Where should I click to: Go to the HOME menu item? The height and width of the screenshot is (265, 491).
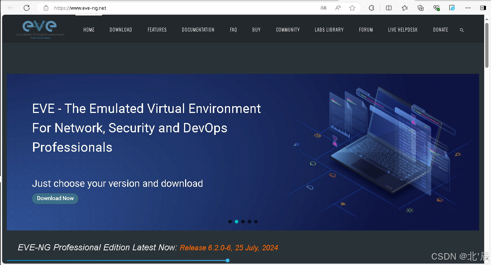[89, 30]
